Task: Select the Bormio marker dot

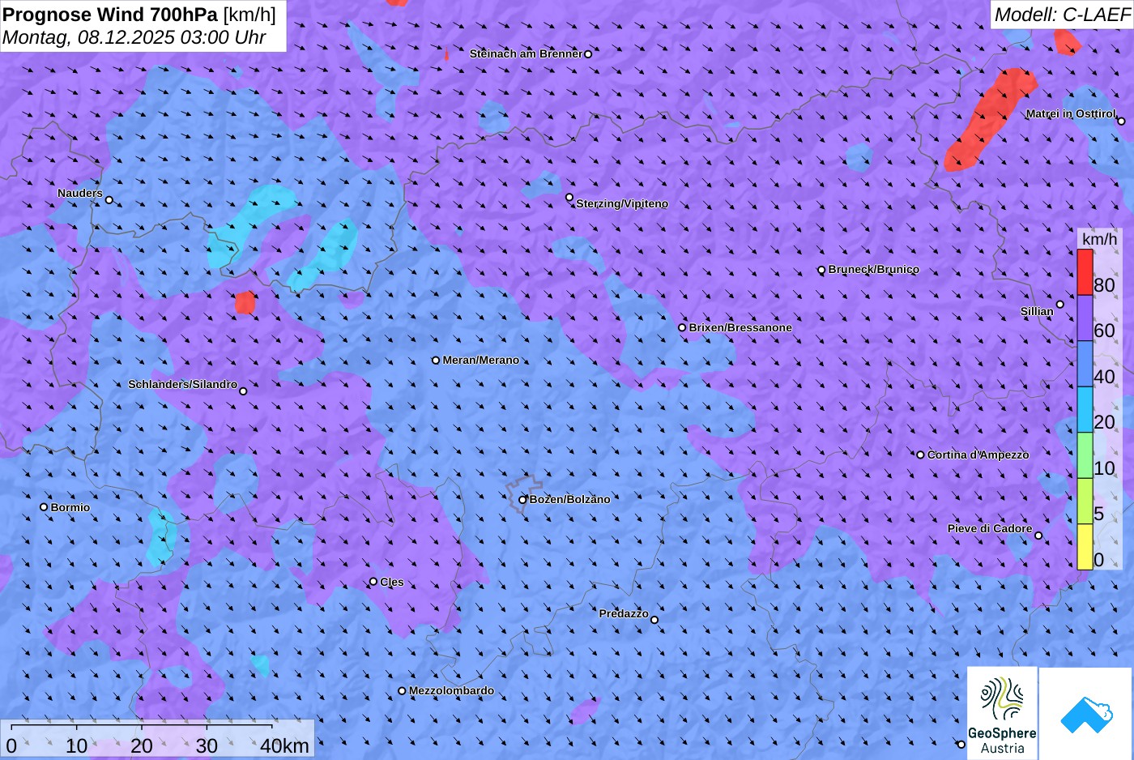Action: pos(44,507)
